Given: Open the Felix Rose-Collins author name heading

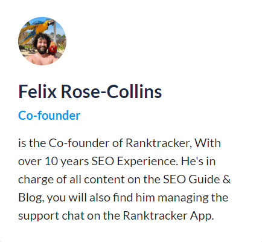Looking at the screenshot, I should (90, 92).
